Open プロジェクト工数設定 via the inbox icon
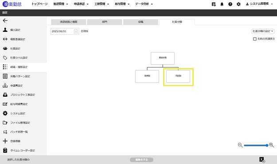277x164 pixels. point(5,95)
